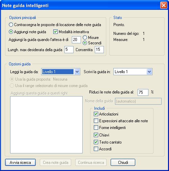Viewport: 169px width, 171px height.
Task: Open the Scrivi la guida in dropdown
Action: (133, 72)
